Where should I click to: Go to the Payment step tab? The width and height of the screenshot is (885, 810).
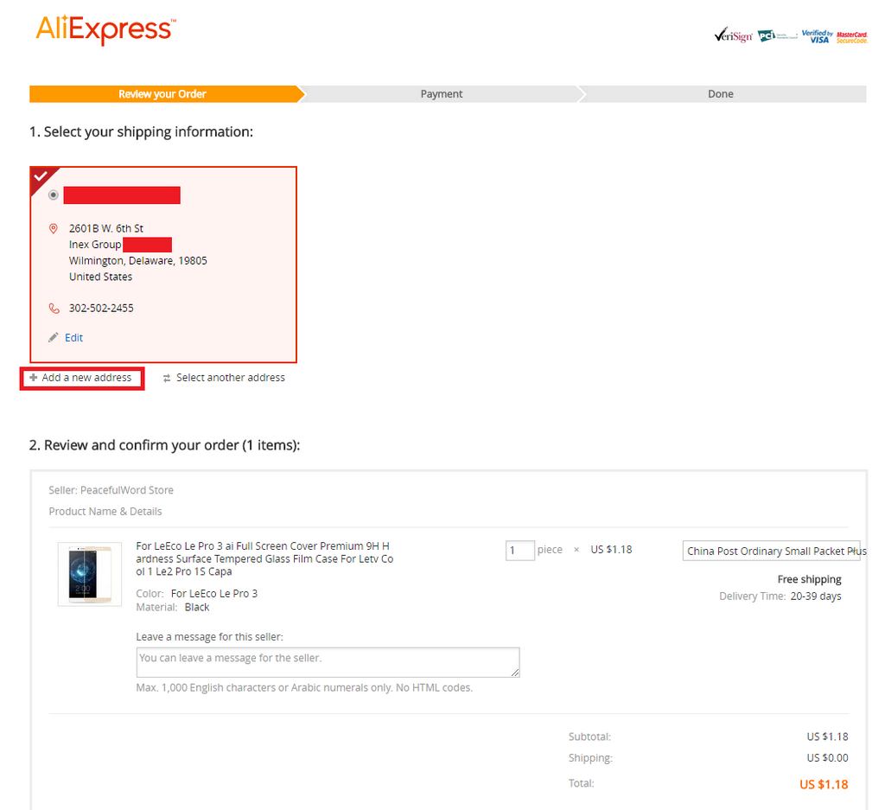[x=442, y=94]
